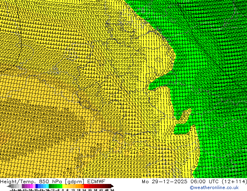Pick the cyan swatch near -18
Image resolution: width=247 pixels, height=191 pixels.
coord(47,186)
